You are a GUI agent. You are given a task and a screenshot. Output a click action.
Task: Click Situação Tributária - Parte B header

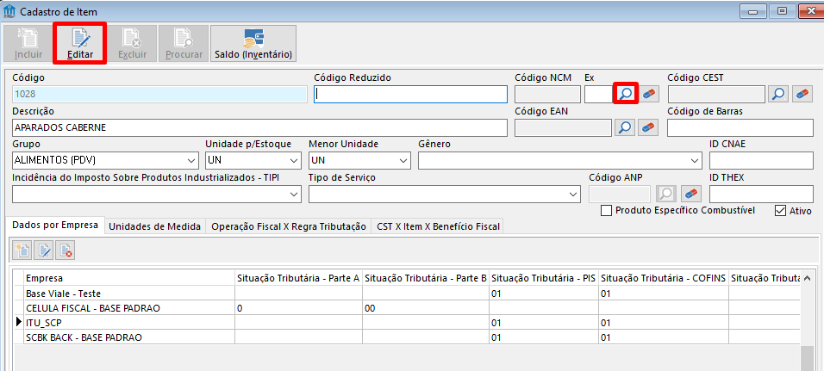426,278
